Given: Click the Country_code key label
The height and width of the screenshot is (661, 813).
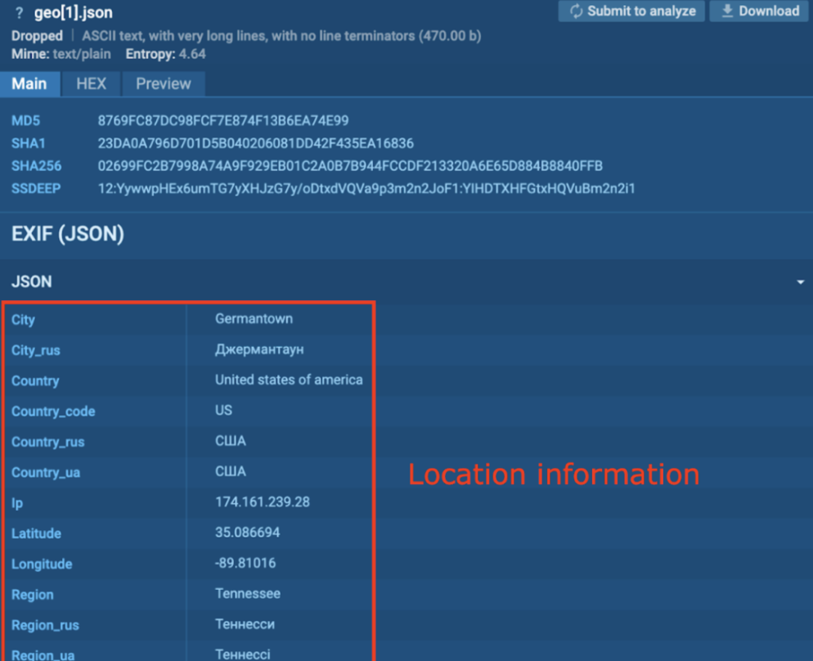Looking at the screenshot, I should [x=53, y=411].
